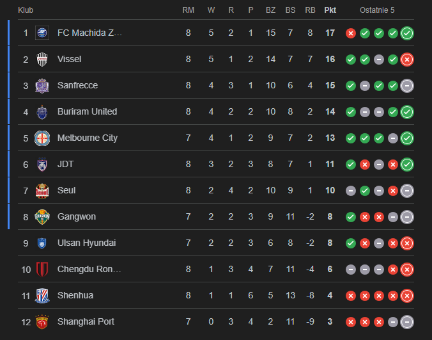
Task: Click the Melbourne City club crest
Action: pos(43,138)
